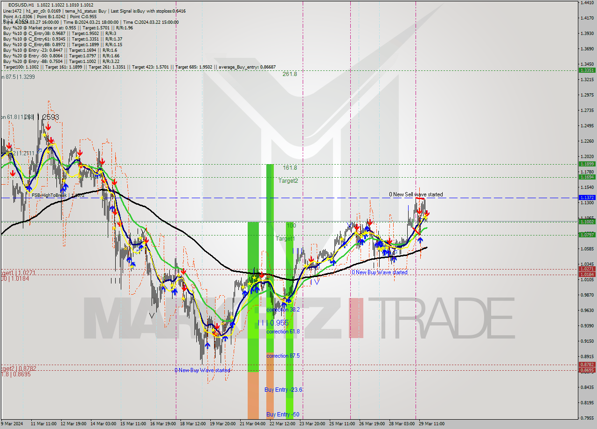Select the '19 Mar 20:00' time axis label
Image resolution: width=597 pixels, height=429 pixels.
[222, 424]
